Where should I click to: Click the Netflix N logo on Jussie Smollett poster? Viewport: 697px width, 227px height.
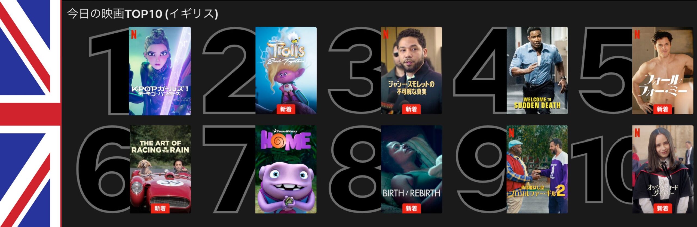(386, 34)
